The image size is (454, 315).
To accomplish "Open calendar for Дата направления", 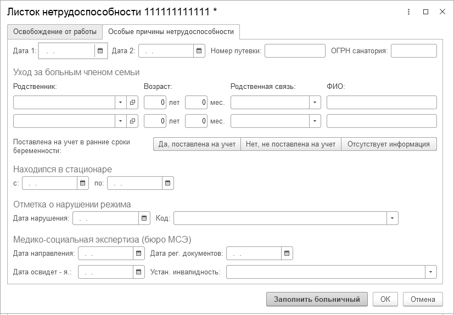I will [x=138, y=254].
